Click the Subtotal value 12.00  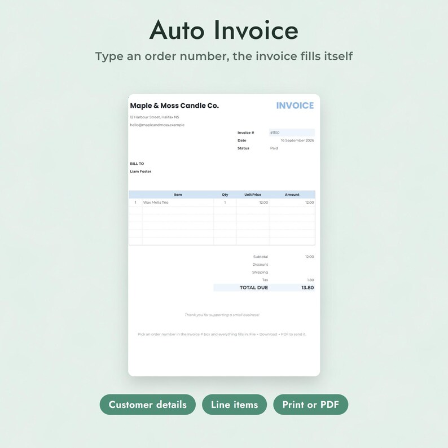pyautogui.click(x=309, y=257)
